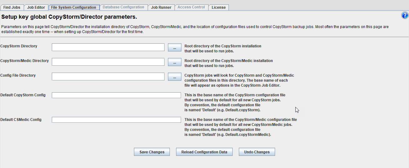Click the 'Setup key global CopyStorm/Director parameters.' heading

(69, 17)
